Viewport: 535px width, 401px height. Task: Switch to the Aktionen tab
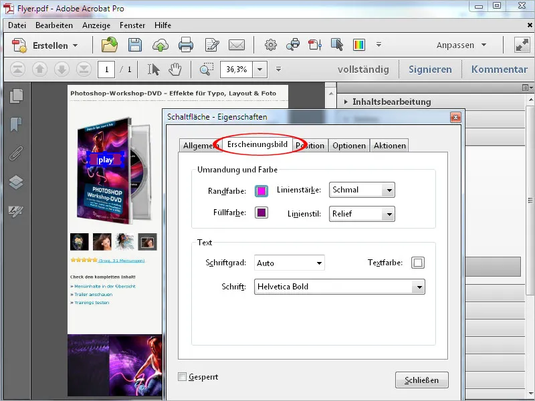[390, 146]
